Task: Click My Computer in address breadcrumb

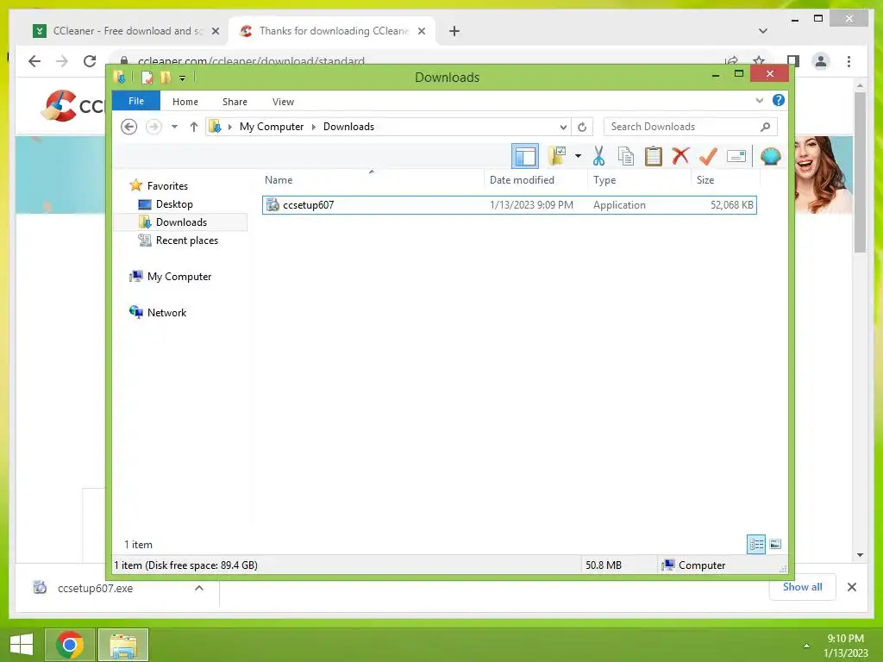Action: tap(272, 127)
